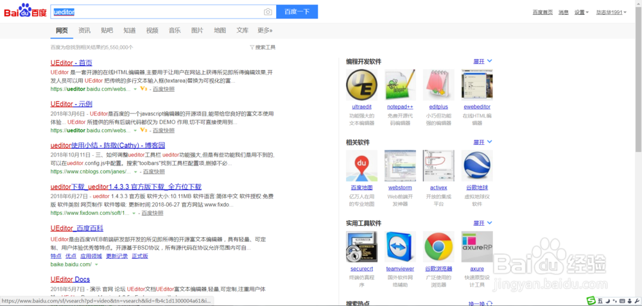
Task: Open green arrow beside fixdown.com URL
Action: point(135,213)
